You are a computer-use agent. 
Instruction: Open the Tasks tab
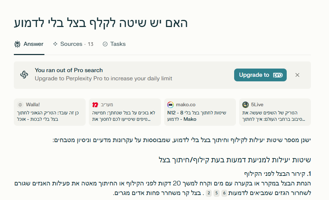114,44
